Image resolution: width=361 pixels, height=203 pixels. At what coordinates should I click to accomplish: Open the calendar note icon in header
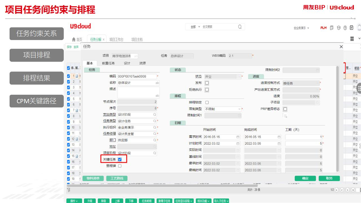coord(351,28)
